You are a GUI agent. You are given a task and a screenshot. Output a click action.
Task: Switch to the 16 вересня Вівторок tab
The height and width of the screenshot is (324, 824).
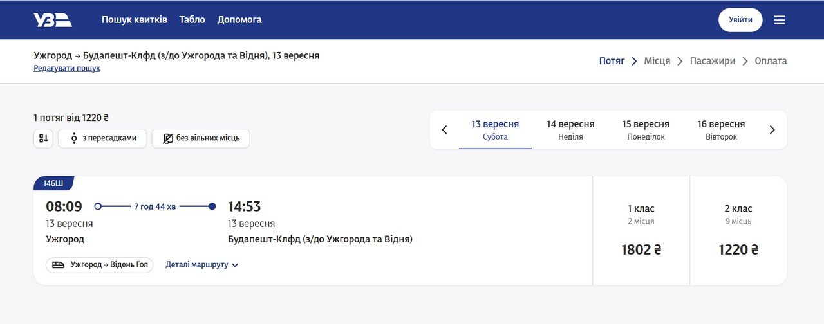click(721, 130)
